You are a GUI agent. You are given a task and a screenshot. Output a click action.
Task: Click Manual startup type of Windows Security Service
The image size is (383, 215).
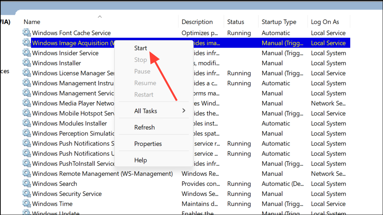[272, 194]
